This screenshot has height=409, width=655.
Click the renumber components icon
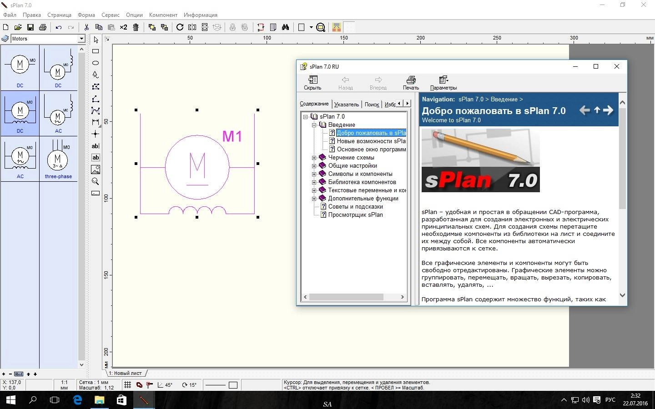tap(261, 27)
